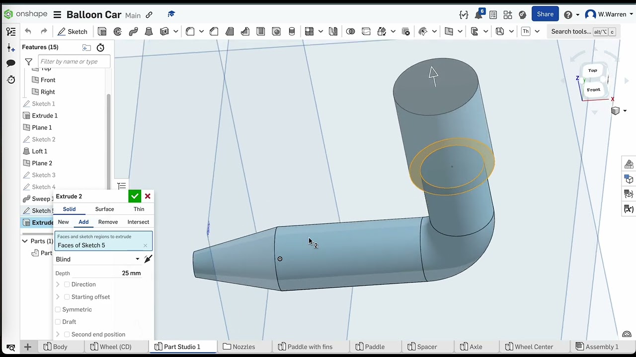The height and width of the screenshot is (357, 636).
Task: Expand the Direction section arrow
Action: pos(58,285)
